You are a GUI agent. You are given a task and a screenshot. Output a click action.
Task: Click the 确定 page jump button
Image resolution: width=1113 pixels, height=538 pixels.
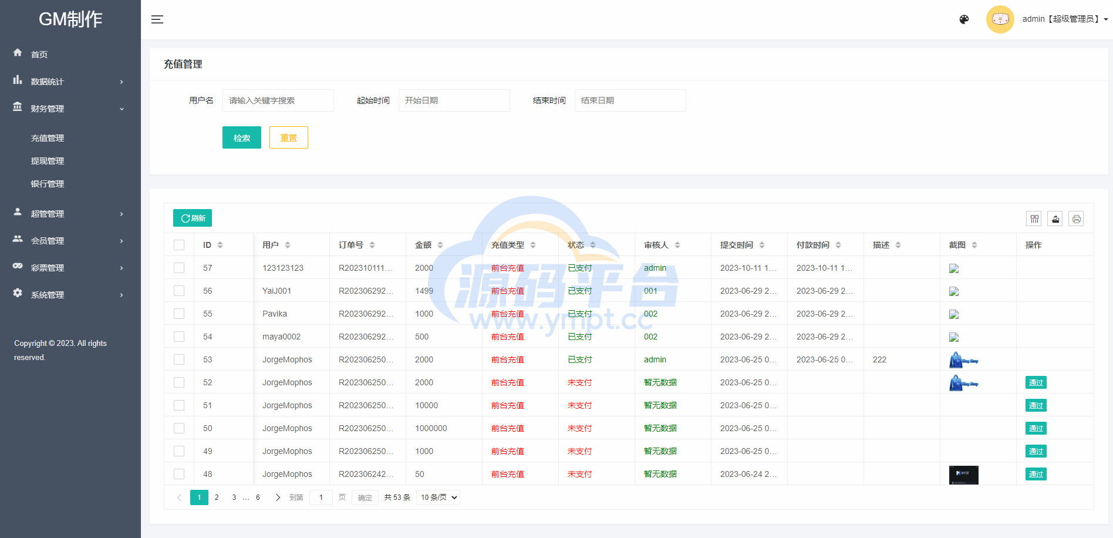pyautogui.click(x=365, y=497)
